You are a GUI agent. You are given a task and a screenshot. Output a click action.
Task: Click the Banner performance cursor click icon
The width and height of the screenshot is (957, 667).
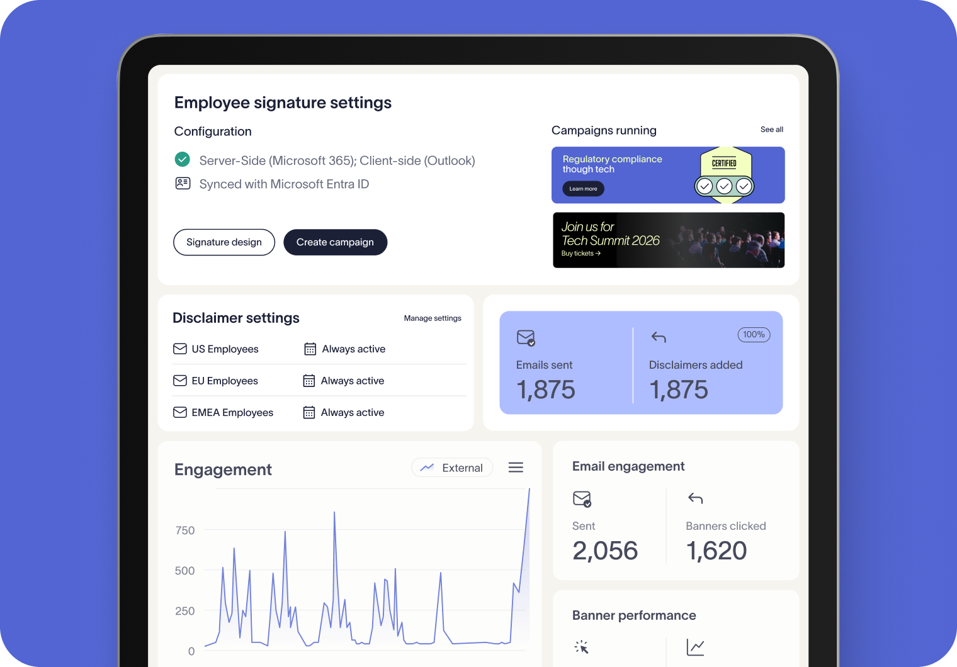tap(581, 647)
